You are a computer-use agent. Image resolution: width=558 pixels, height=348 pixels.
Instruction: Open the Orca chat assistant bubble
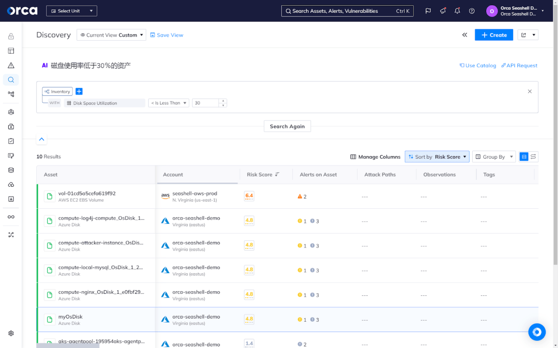(537, 332)
